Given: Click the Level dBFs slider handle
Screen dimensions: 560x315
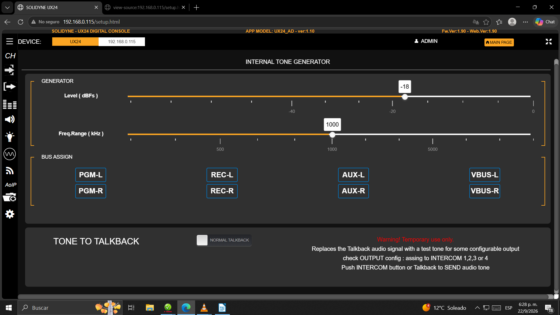Looking at the screenshot, I should point(405,97).
